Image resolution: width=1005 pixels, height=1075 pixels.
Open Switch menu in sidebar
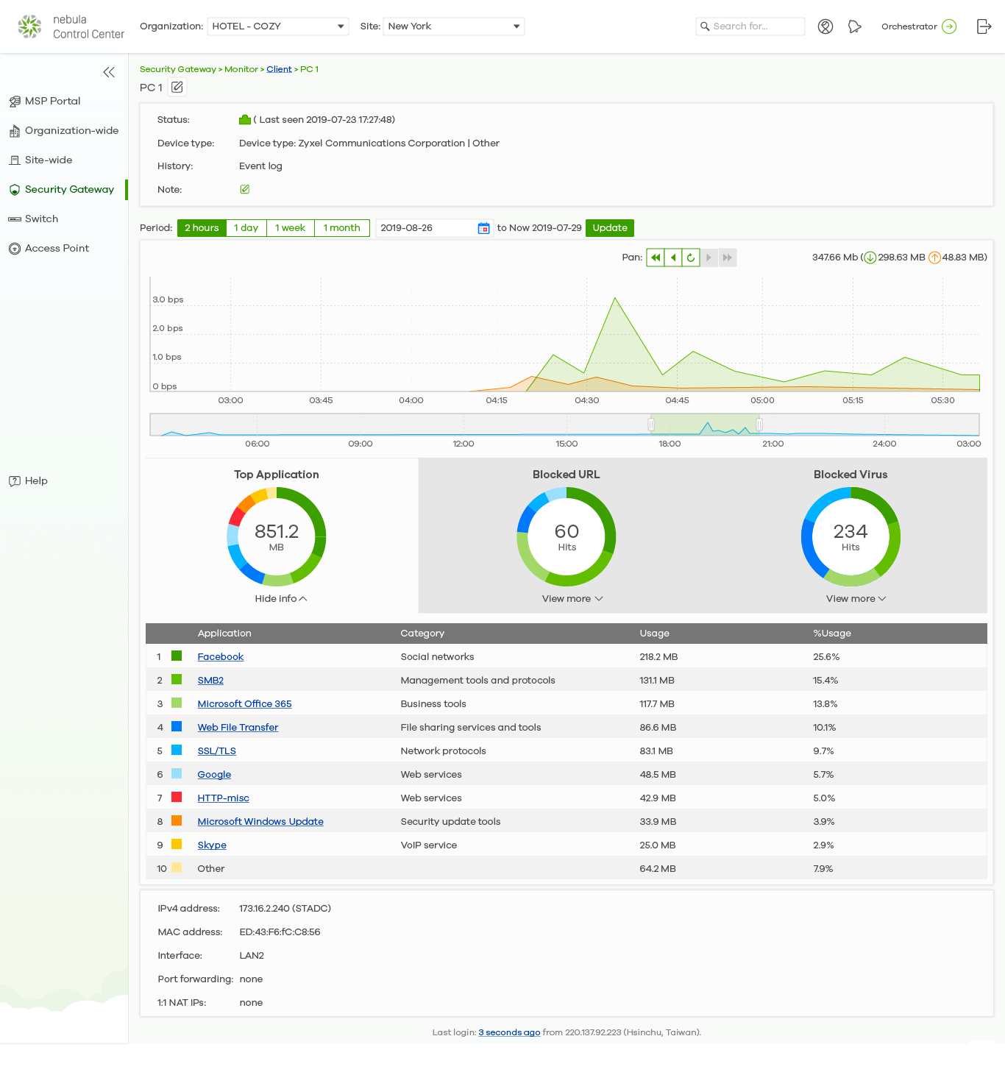pyautogui.click(x=33, y=219)
